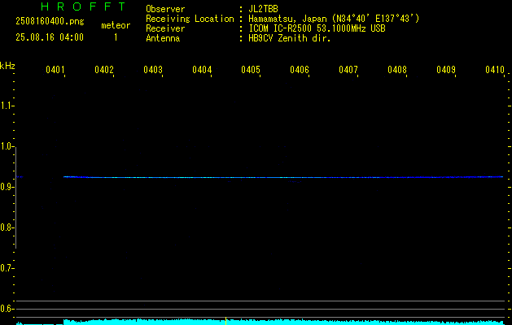
Task: Click the 0408 time axis label
Action: point(397,70)
